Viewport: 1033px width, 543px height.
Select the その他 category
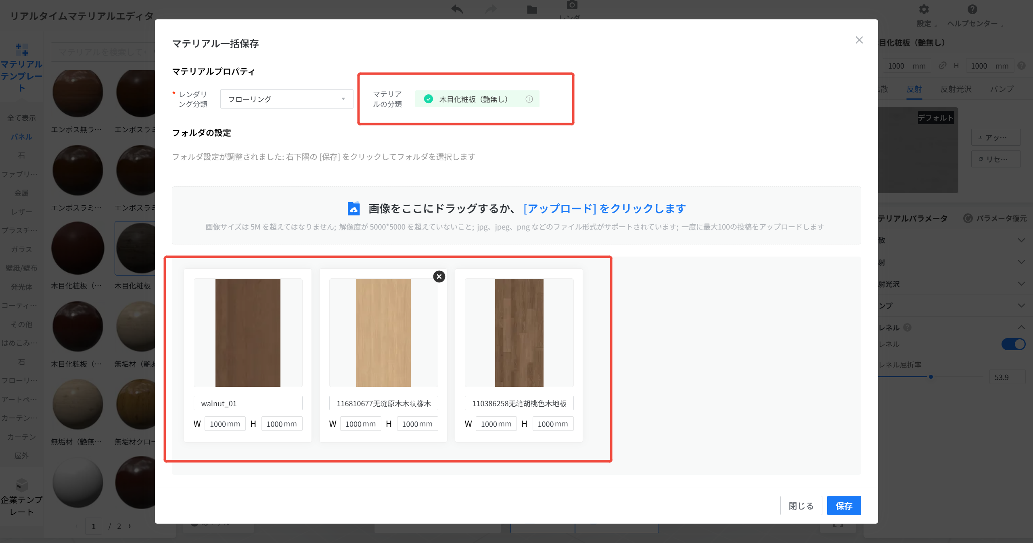coord(21,324)
